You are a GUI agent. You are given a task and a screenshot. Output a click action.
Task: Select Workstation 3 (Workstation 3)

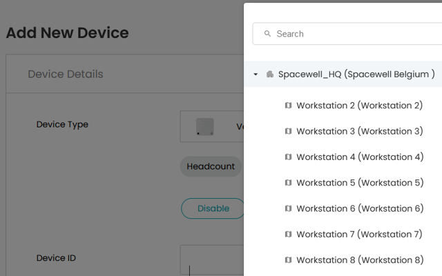(360, 131)
